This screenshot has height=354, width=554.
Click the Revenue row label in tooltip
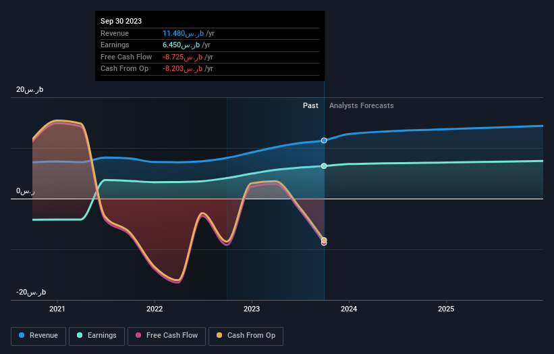click(x=115, y=33)
